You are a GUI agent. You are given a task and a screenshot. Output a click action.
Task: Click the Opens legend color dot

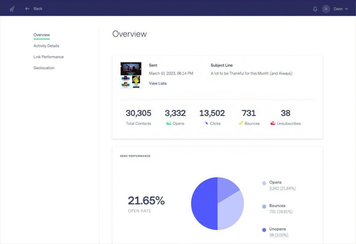pos(264,183)
